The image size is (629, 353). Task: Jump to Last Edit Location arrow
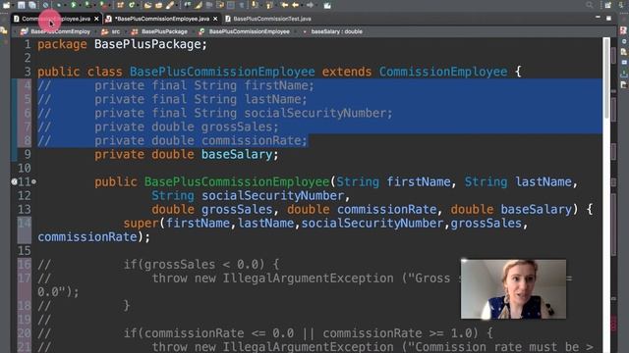coord(284,5)
